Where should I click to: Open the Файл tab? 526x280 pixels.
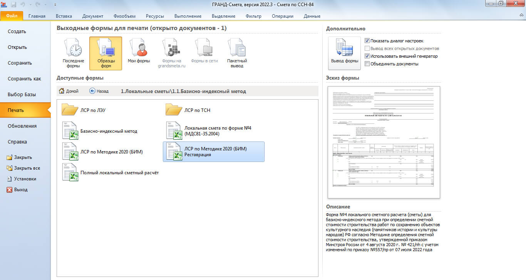click(12, 16)
